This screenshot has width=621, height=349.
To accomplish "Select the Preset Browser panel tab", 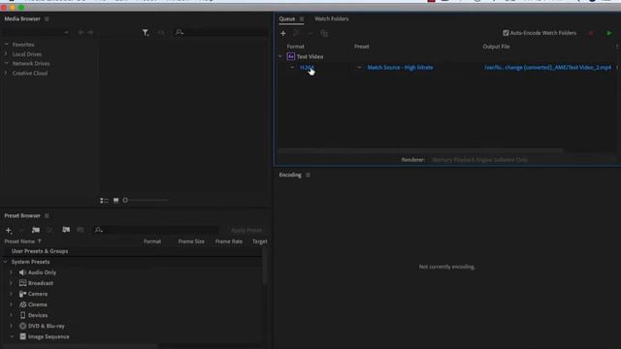I will [22, 215].
